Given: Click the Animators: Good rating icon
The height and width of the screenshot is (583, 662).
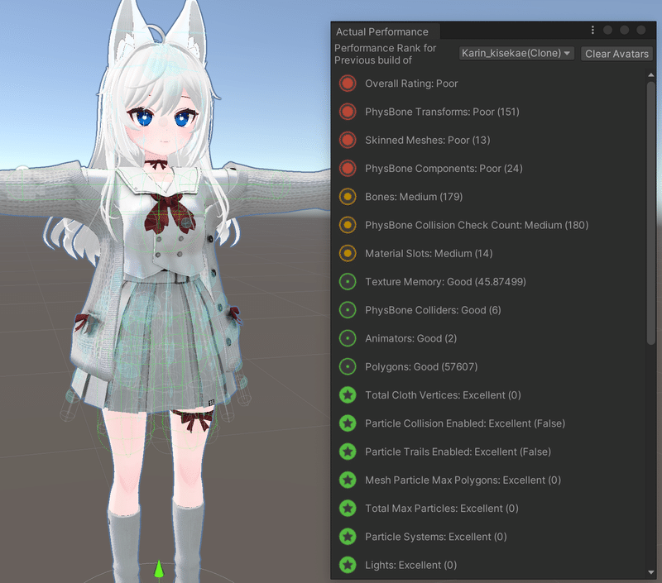Looking at the screenshot, I should (348, 338).
